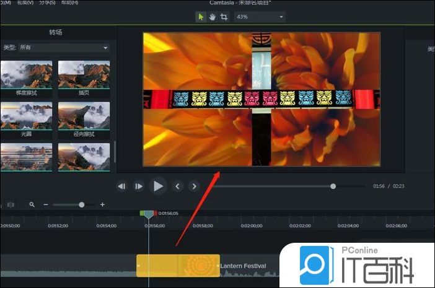Click the timeline zoom-in plus icon
Screen dimensions: 435x288
point(102,204)
